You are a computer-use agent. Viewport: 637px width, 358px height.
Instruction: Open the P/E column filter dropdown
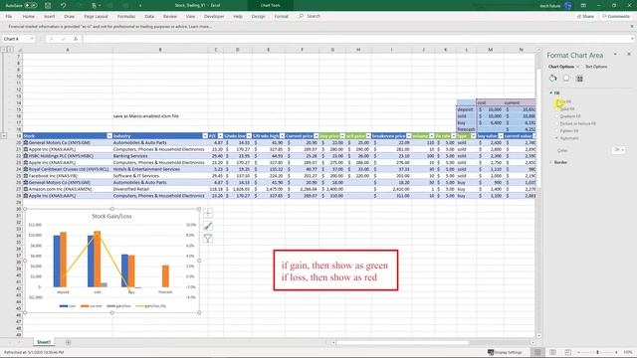point(220,135)
